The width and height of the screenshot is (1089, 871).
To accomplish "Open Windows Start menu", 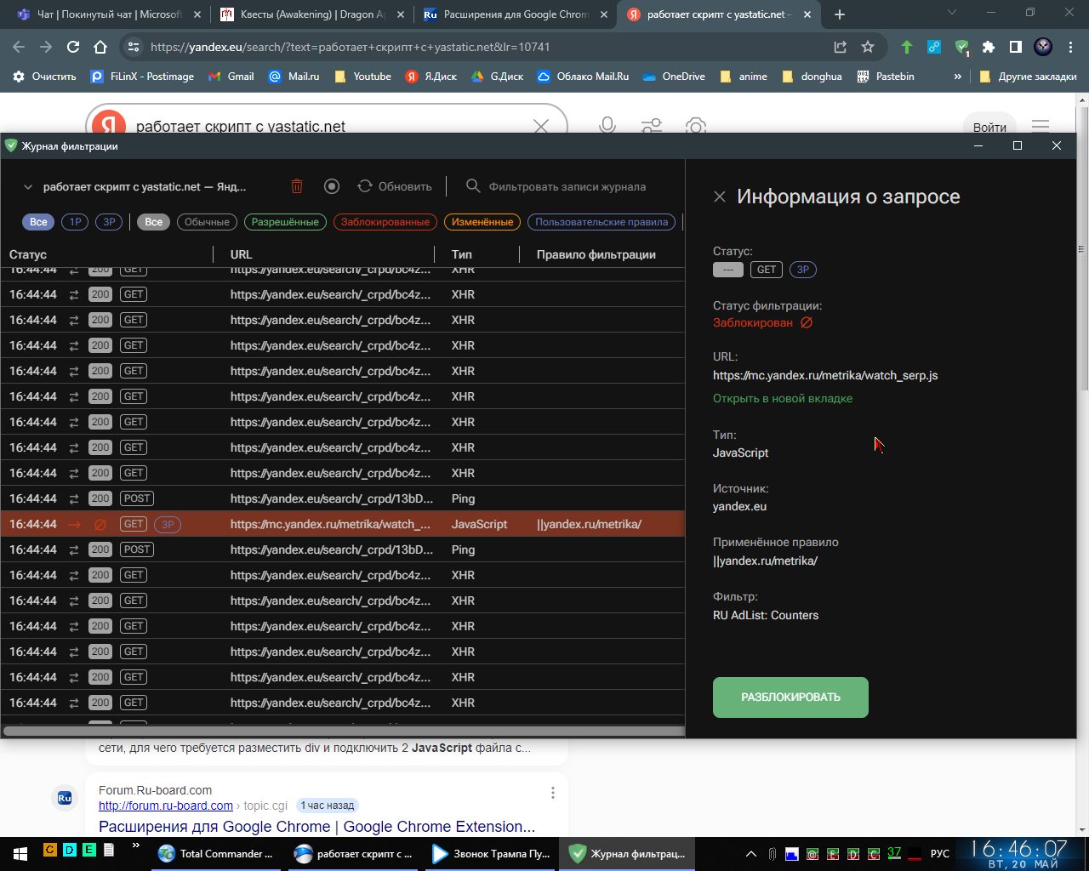I will click(19, 852).
